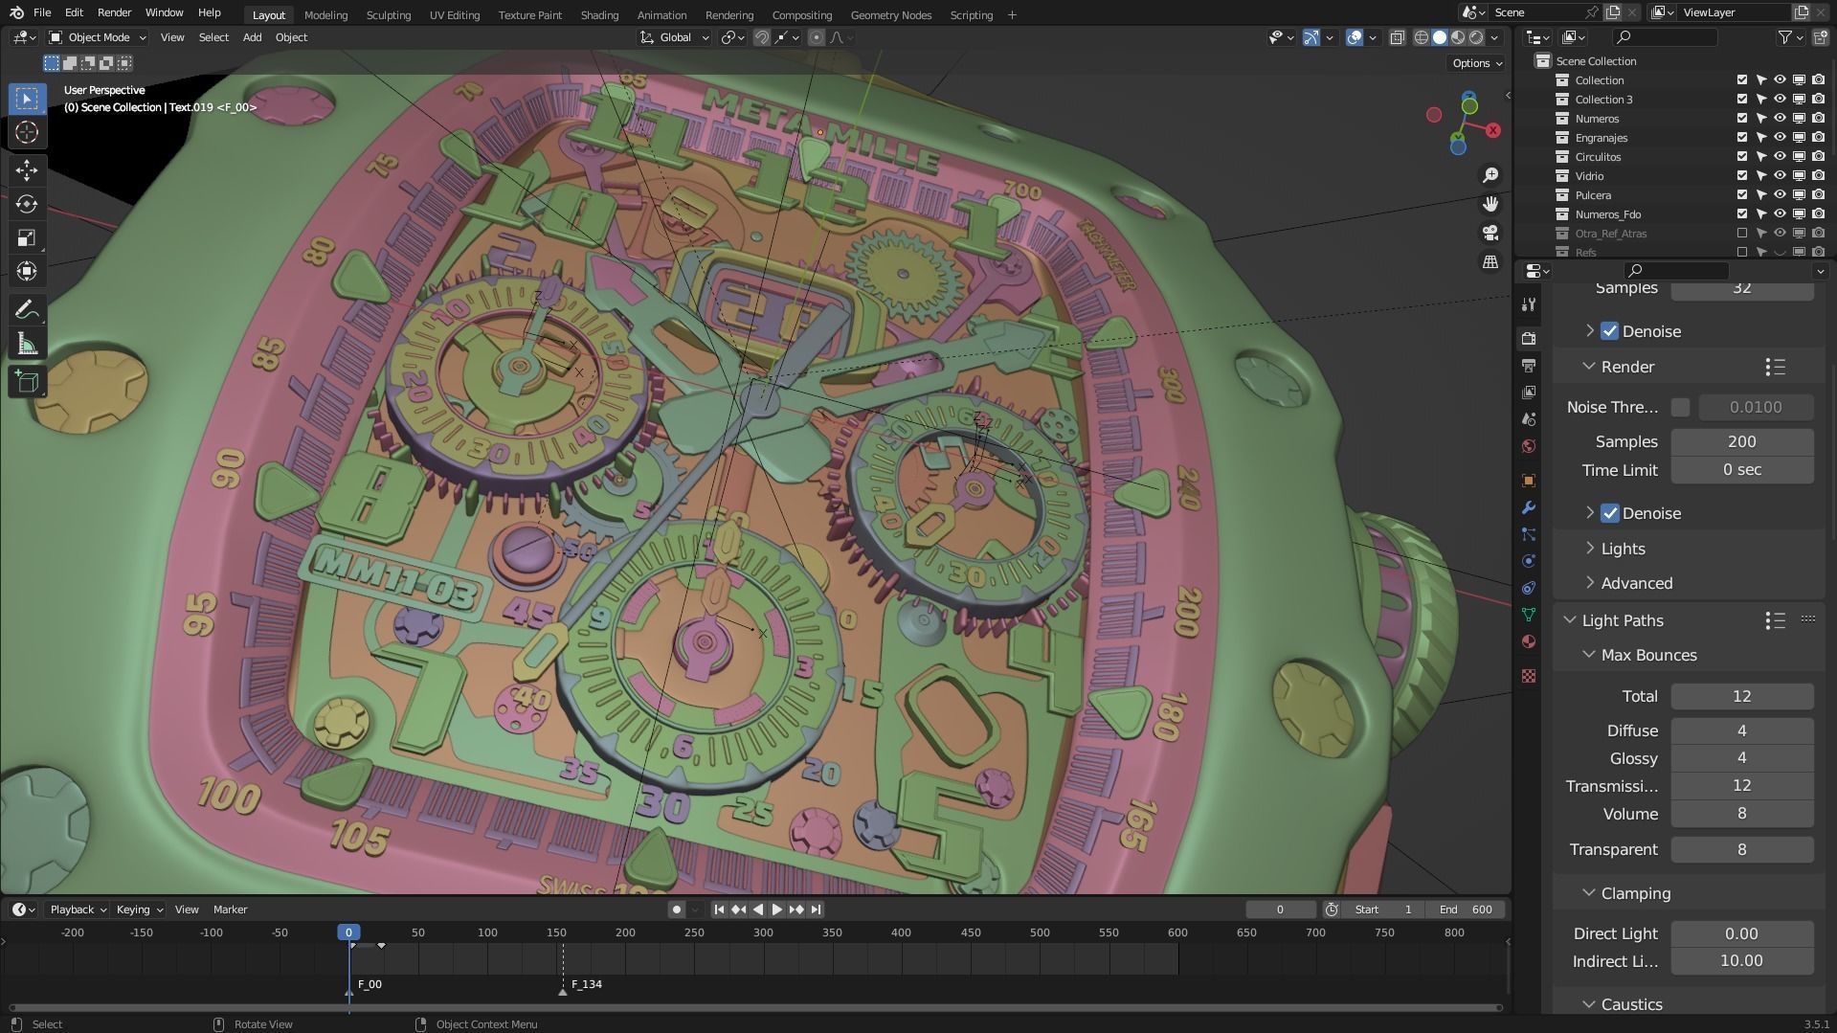
Task: Click the Zoom viewport gizmo icon
Action: point(1490,175)
